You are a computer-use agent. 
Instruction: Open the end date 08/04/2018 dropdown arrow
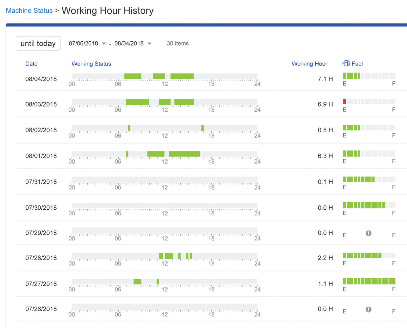tap(149, 44)
